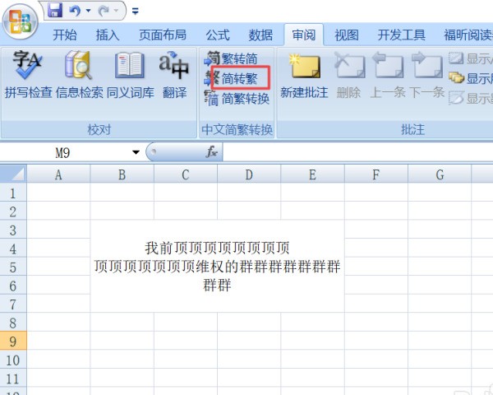This screenshot has height=395, width=493.
Task: Select highlighted row 9 header
Action: pyautogui.click(x=13, y=341)
